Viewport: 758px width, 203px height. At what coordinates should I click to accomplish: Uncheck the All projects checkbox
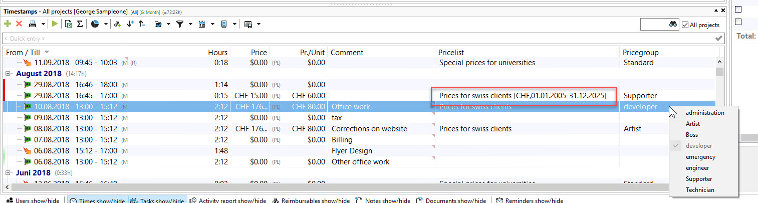click(685, 25)
